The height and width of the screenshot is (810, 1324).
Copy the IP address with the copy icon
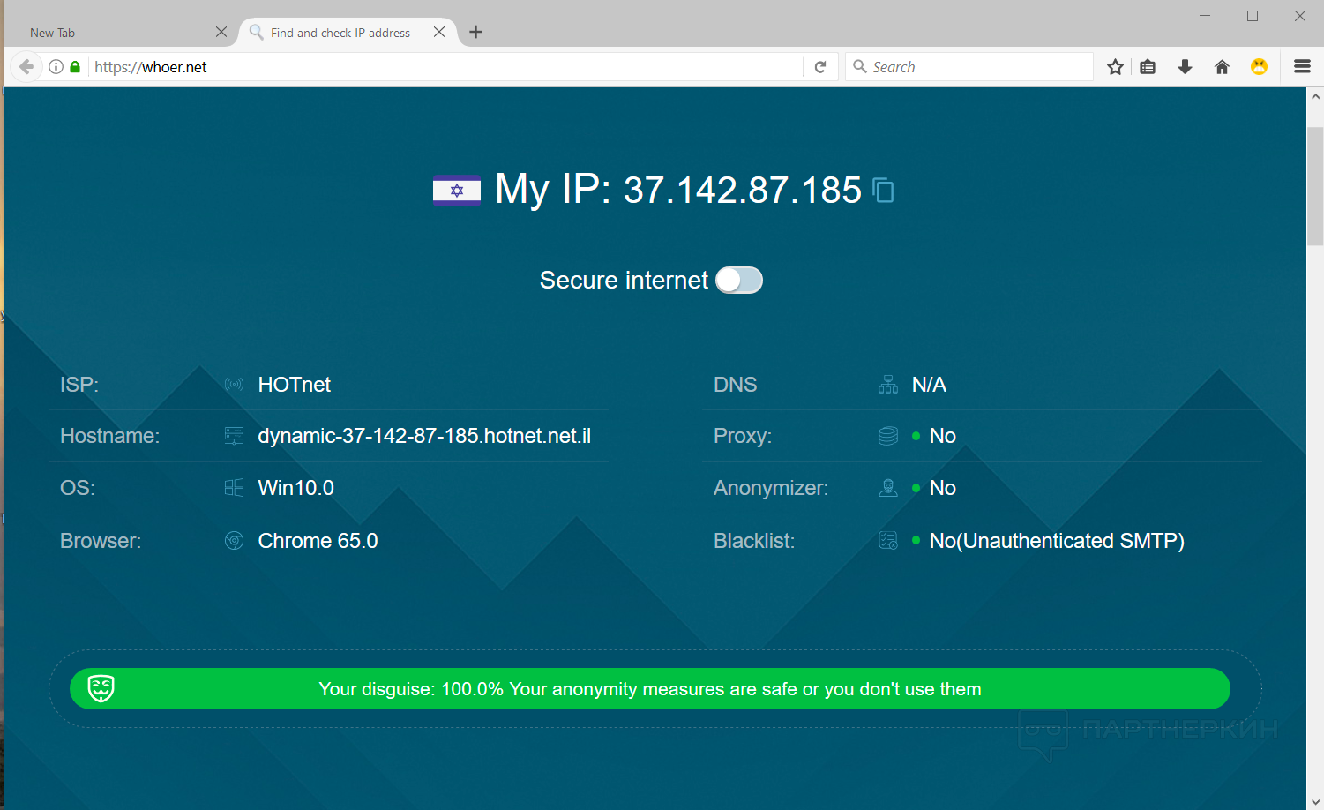click(x=883, y=190)
